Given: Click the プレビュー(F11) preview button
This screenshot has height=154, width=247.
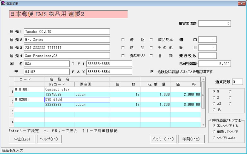Looking at the screenshot, I should (162, 139).
